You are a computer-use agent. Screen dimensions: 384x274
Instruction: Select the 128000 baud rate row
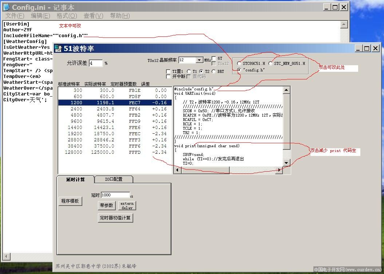click(115, 152)
